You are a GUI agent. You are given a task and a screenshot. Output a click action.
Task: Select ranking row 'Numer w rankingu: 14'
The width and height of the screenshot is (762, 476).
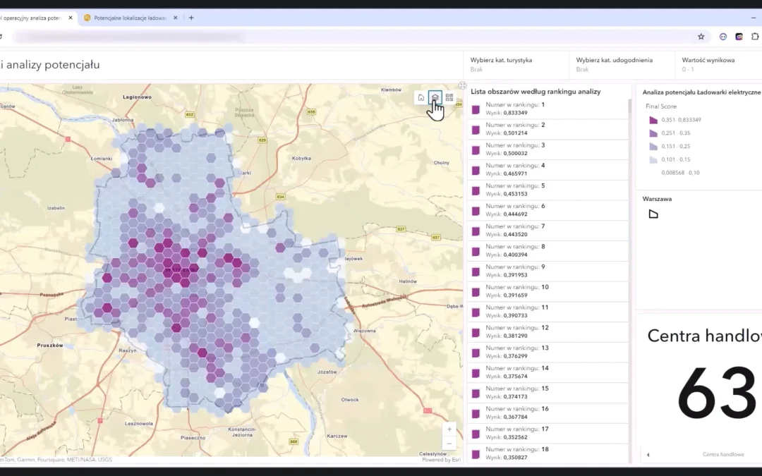pos(548,372)
